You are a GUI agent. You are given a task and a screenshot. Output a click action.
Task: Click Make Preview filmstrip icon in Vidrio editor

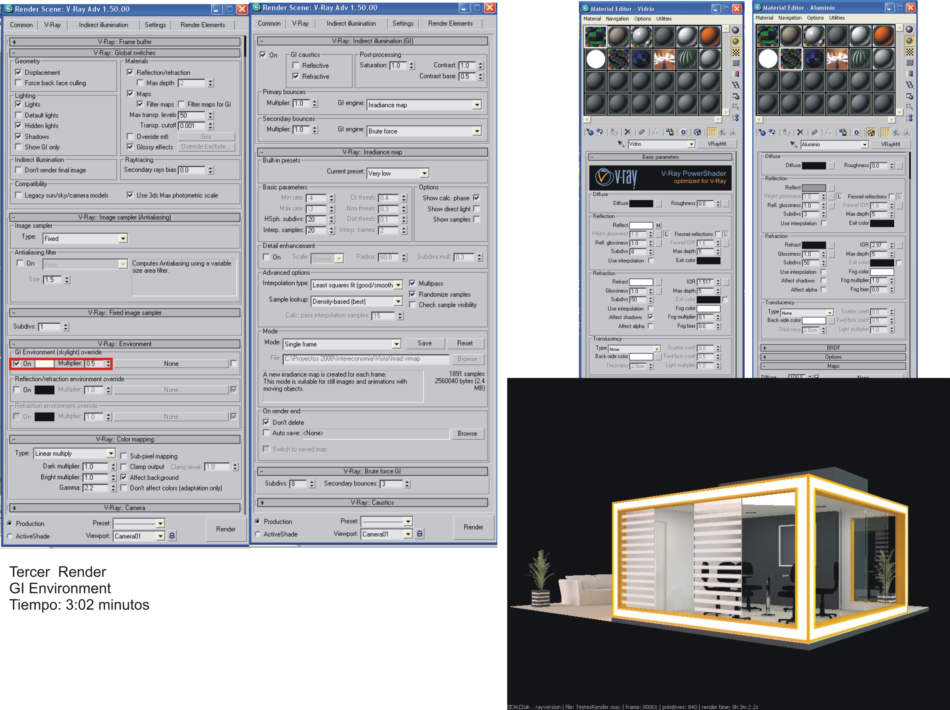click(x=736, y=85)
